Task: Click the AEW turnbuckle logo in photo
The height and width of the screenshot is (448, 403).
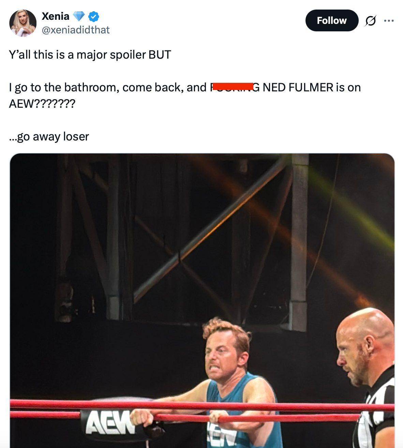Action: tap(108, 422)
